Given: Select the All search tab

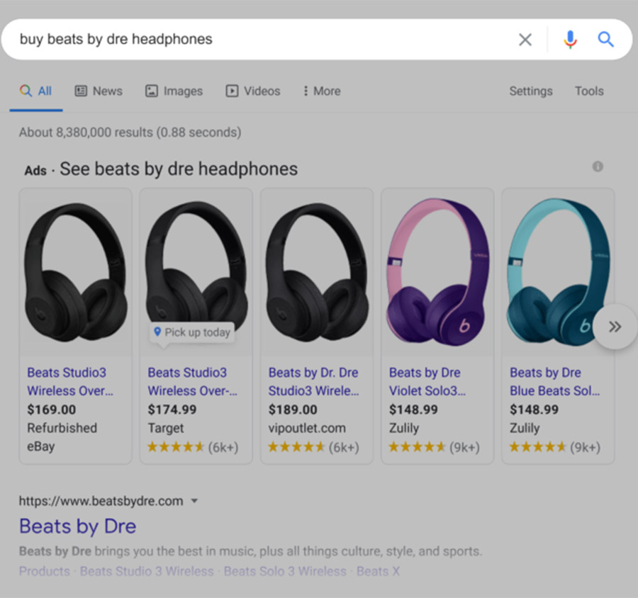Looking at the screenshot, I should pos(36,91).
